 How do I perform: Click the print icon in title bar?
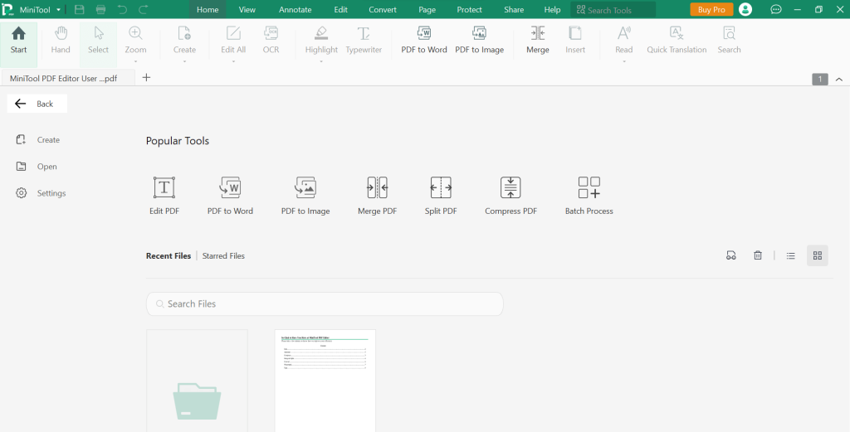[x=100, y=10]
